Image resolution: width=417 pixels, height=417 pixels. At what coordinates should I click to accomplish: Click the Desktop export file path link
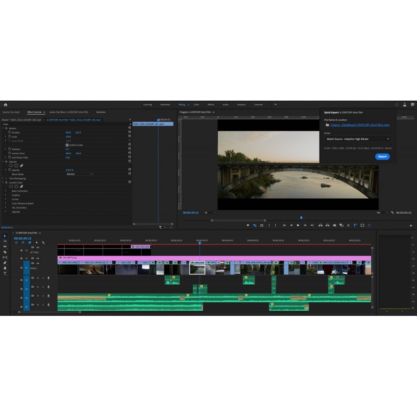click(361, 125)
